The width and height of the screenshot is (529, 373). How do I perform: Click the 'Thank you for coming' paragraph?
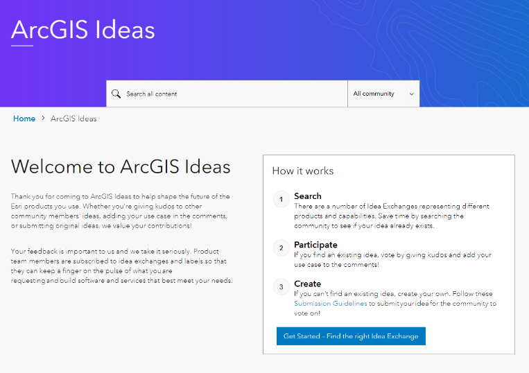[x=121, y=211]
